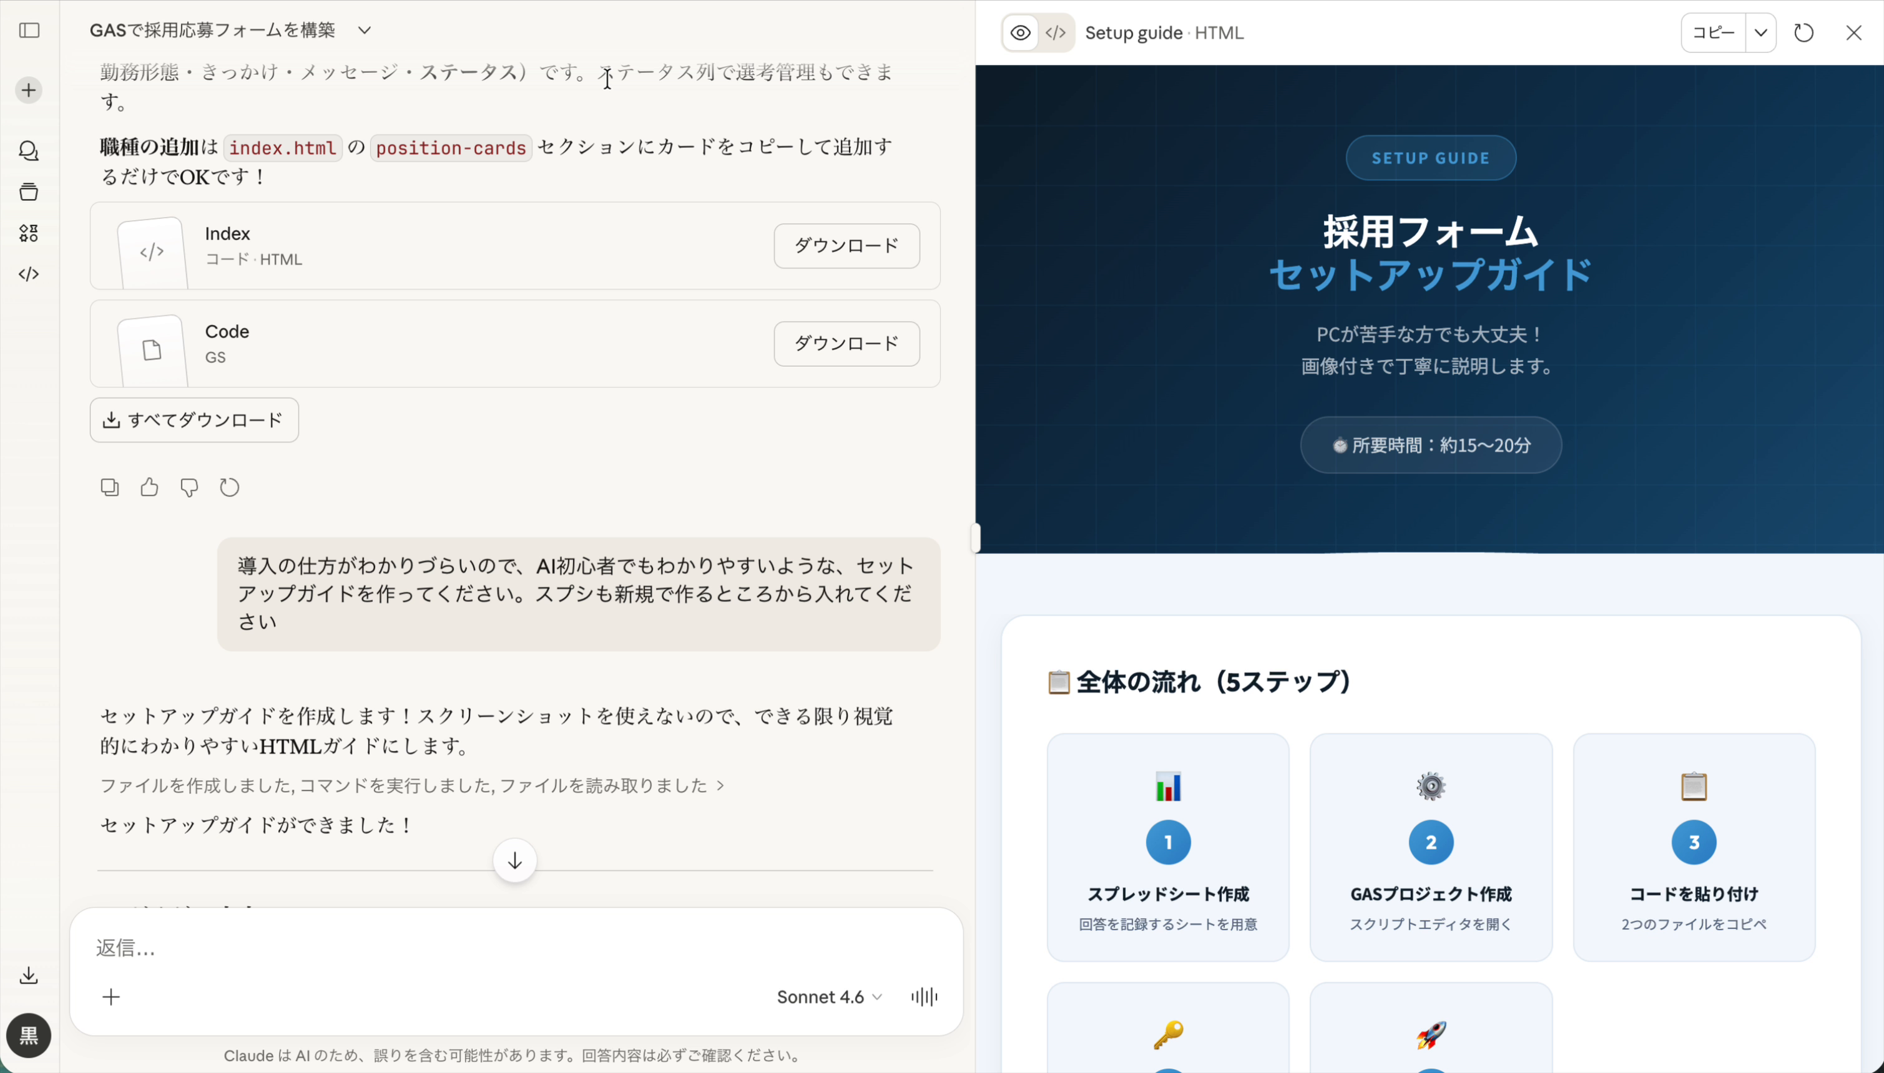Select the code icon in the left sidebar
This screenshot has height=1073, width=1884.
pos(29,273)
